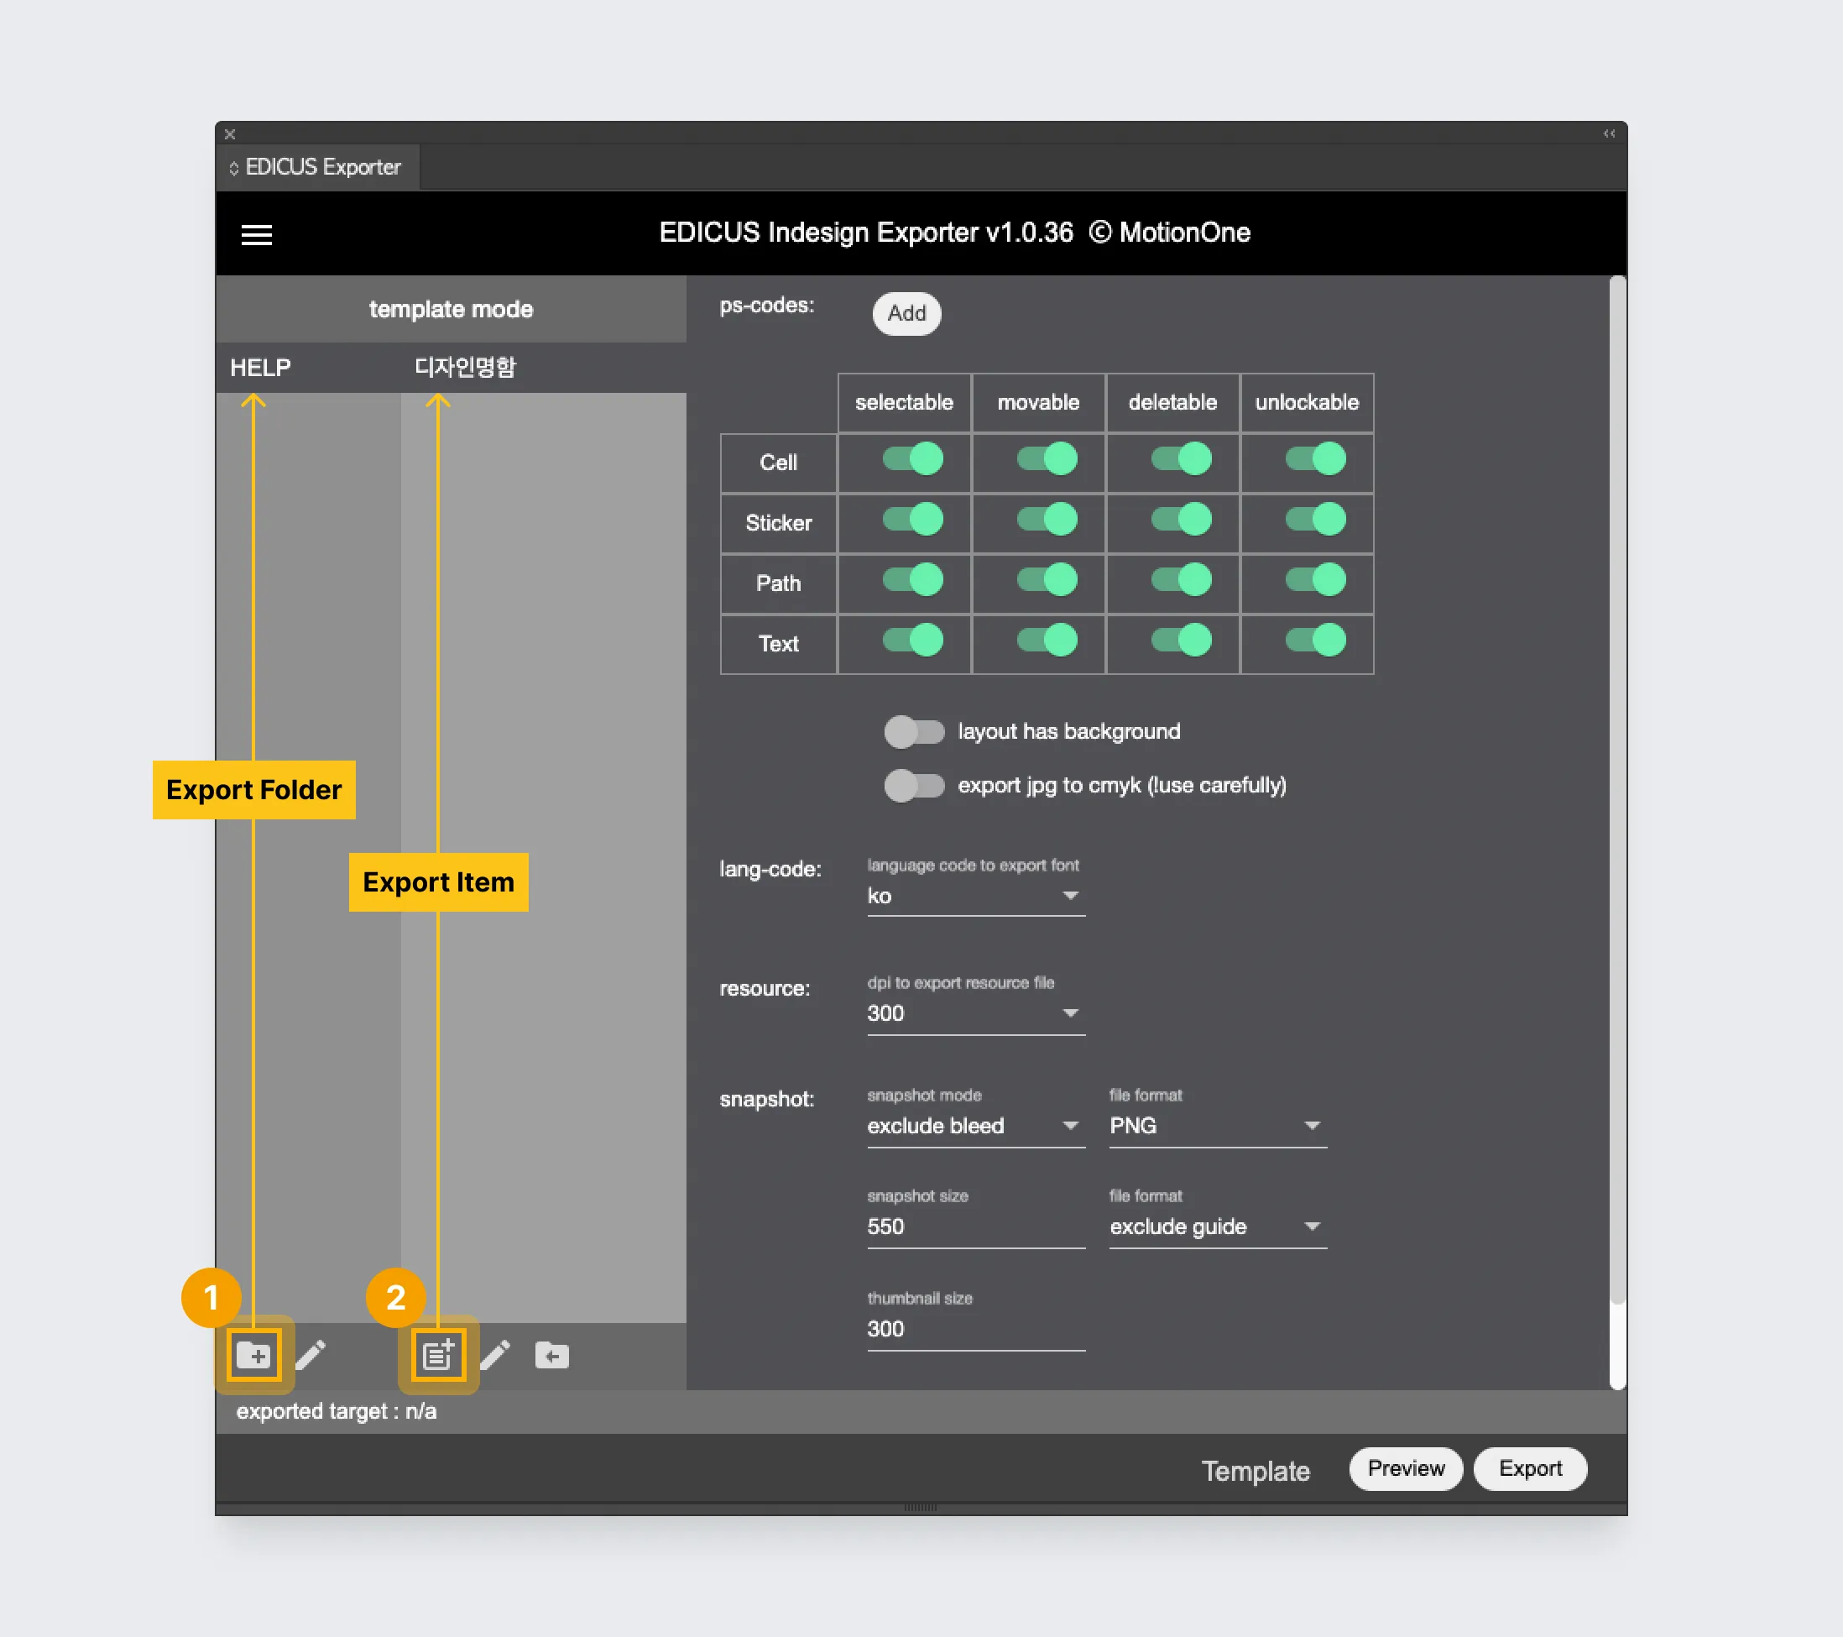Toggle Sticker deletable switch
The height and width of the screenshot is (1637, 1843).
click(1181, 520)
